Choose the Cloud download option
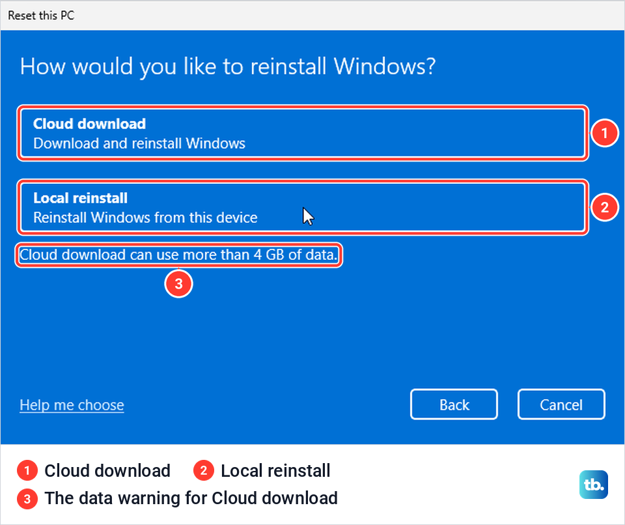The image size is (625, 525). (303, 134)
